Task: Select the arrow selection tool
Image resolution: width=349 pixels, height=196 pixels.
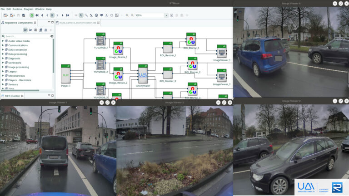Action: click(x=81, y=15)
